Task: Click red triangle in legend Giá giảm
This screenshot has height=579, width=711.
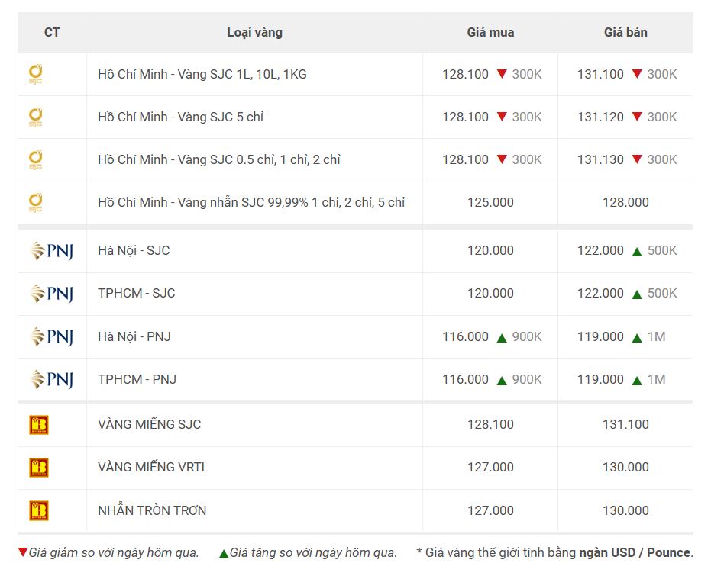Action: [23, 552]
